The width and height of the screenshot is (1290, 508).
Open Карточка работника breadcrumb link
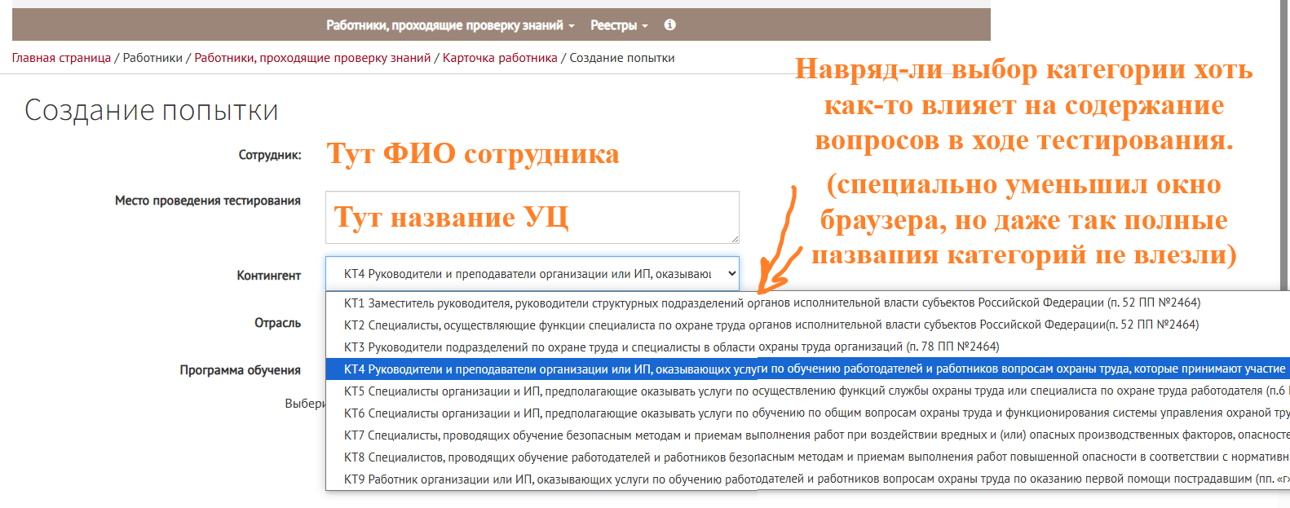tap(500, 58)
